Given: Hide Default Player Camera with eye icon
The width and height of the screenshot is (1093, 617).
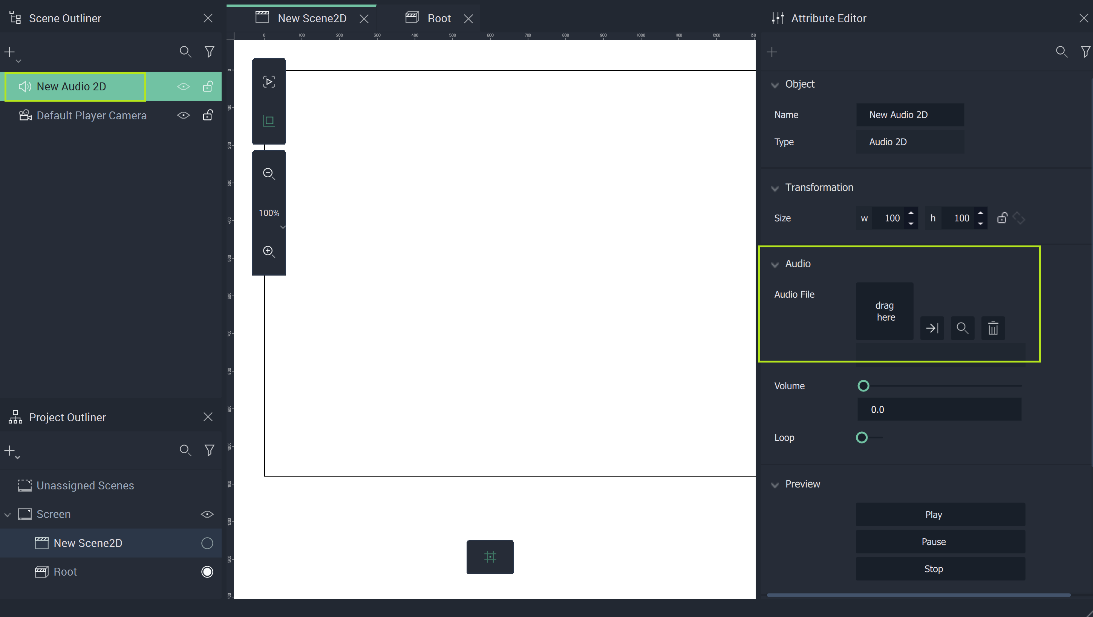Looking at the screenshot, I should coord(183,115).
